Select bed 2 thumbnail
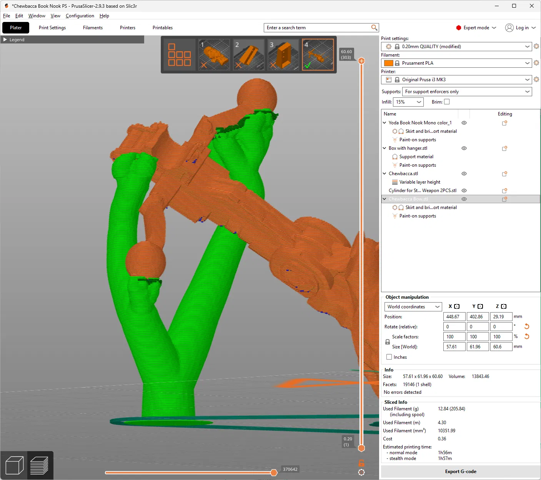The height and width of the screenshot is (480, 541). tap(249, 55)
